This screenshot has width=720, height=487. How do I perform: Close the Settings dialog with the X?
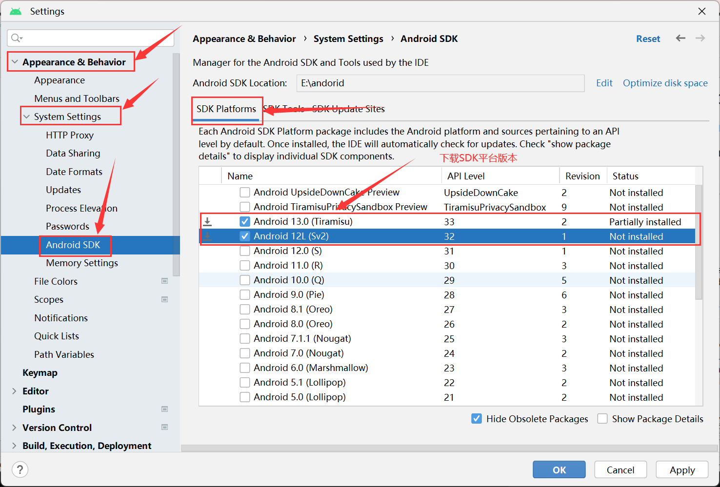coord(702,11)
